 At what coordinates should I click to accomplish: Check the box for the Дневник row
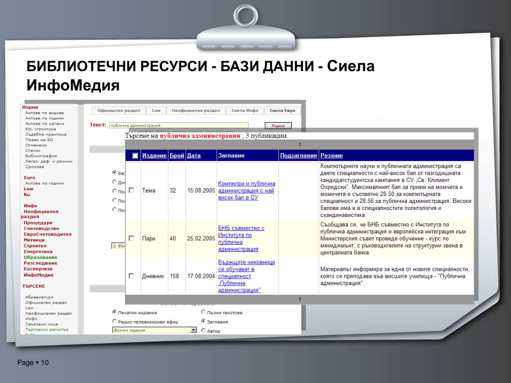[131, 276]
